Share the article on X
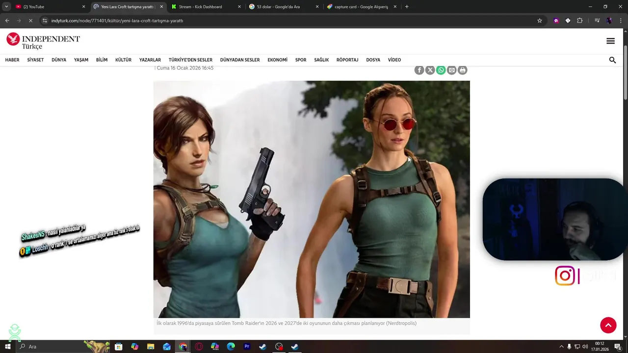The width and height of the screenshot is (628, 353). tap(430, 70)
